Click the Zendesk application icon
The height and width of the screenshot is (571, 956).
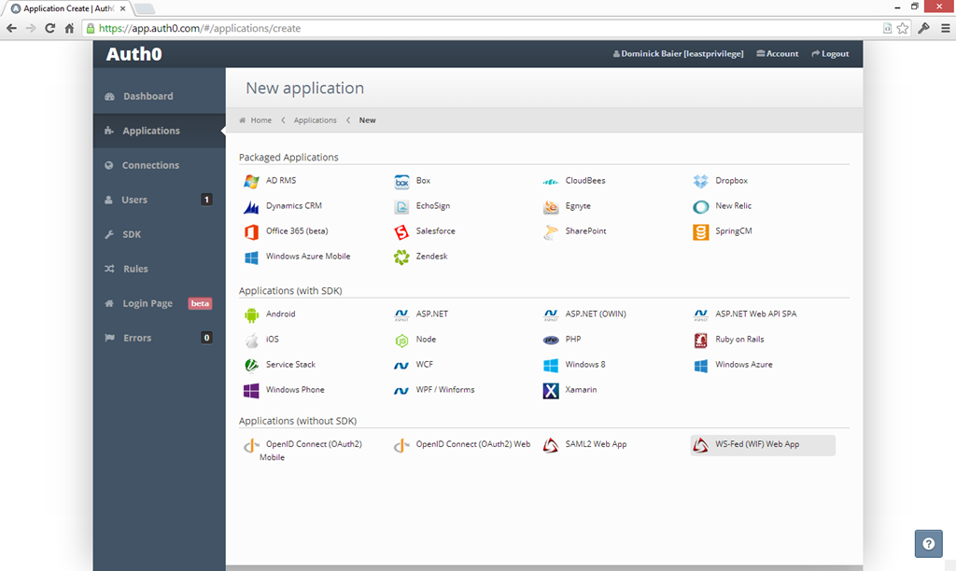coord(401,257)
